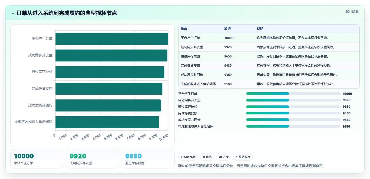Click the 通过库存校验 progress bar
370x179 pixels.
[x=293, y=107]
